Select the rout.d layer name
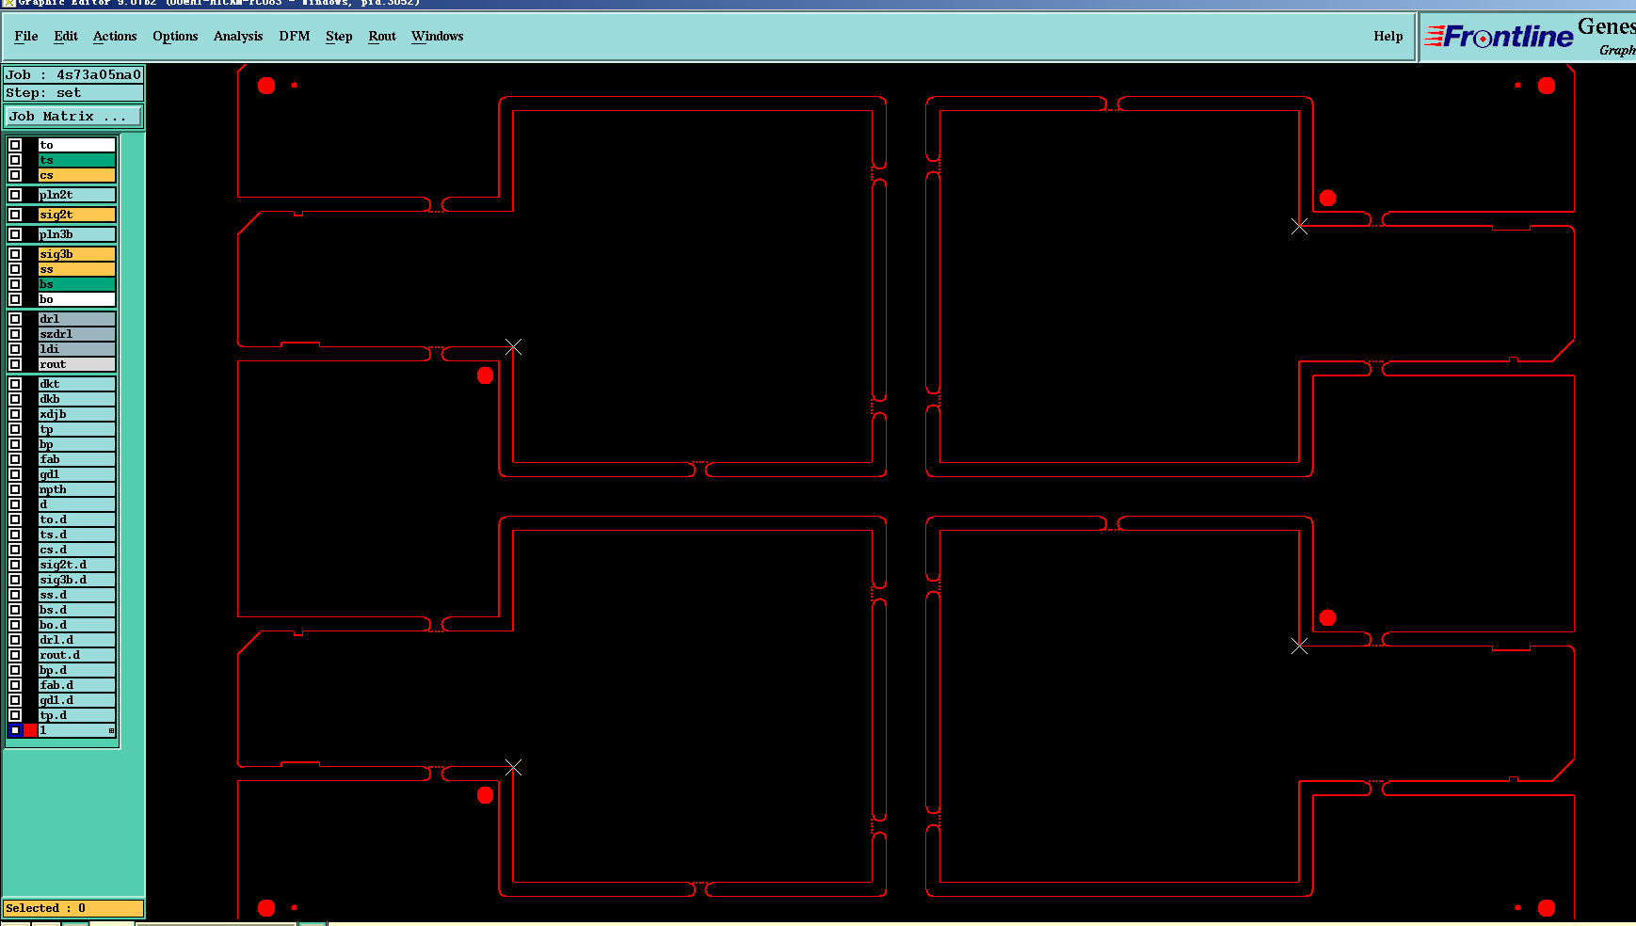 click(x=76, y=655)
